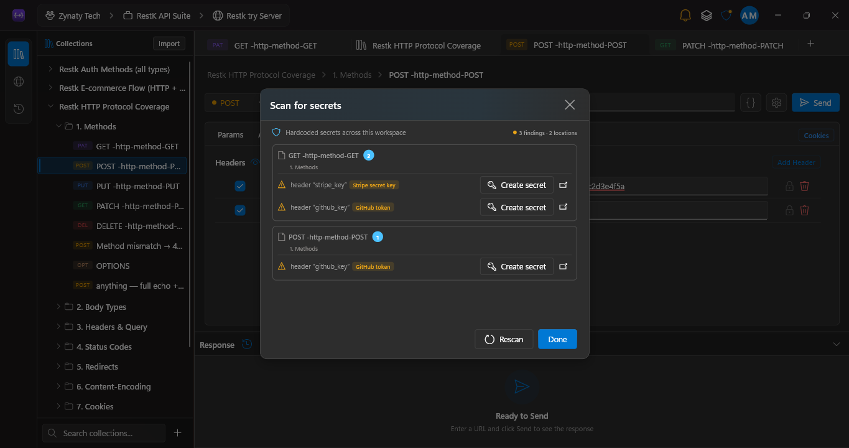The image size is (849, 448).
Task: Delete the second header row
Action: [804, 210]
